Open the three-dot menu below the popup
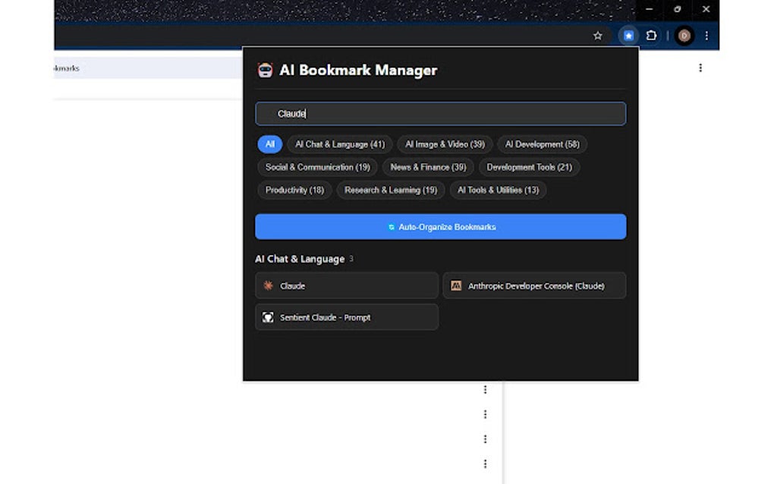Image resolution: width=774 pixels, height=484 pixels. pos(486,388)
